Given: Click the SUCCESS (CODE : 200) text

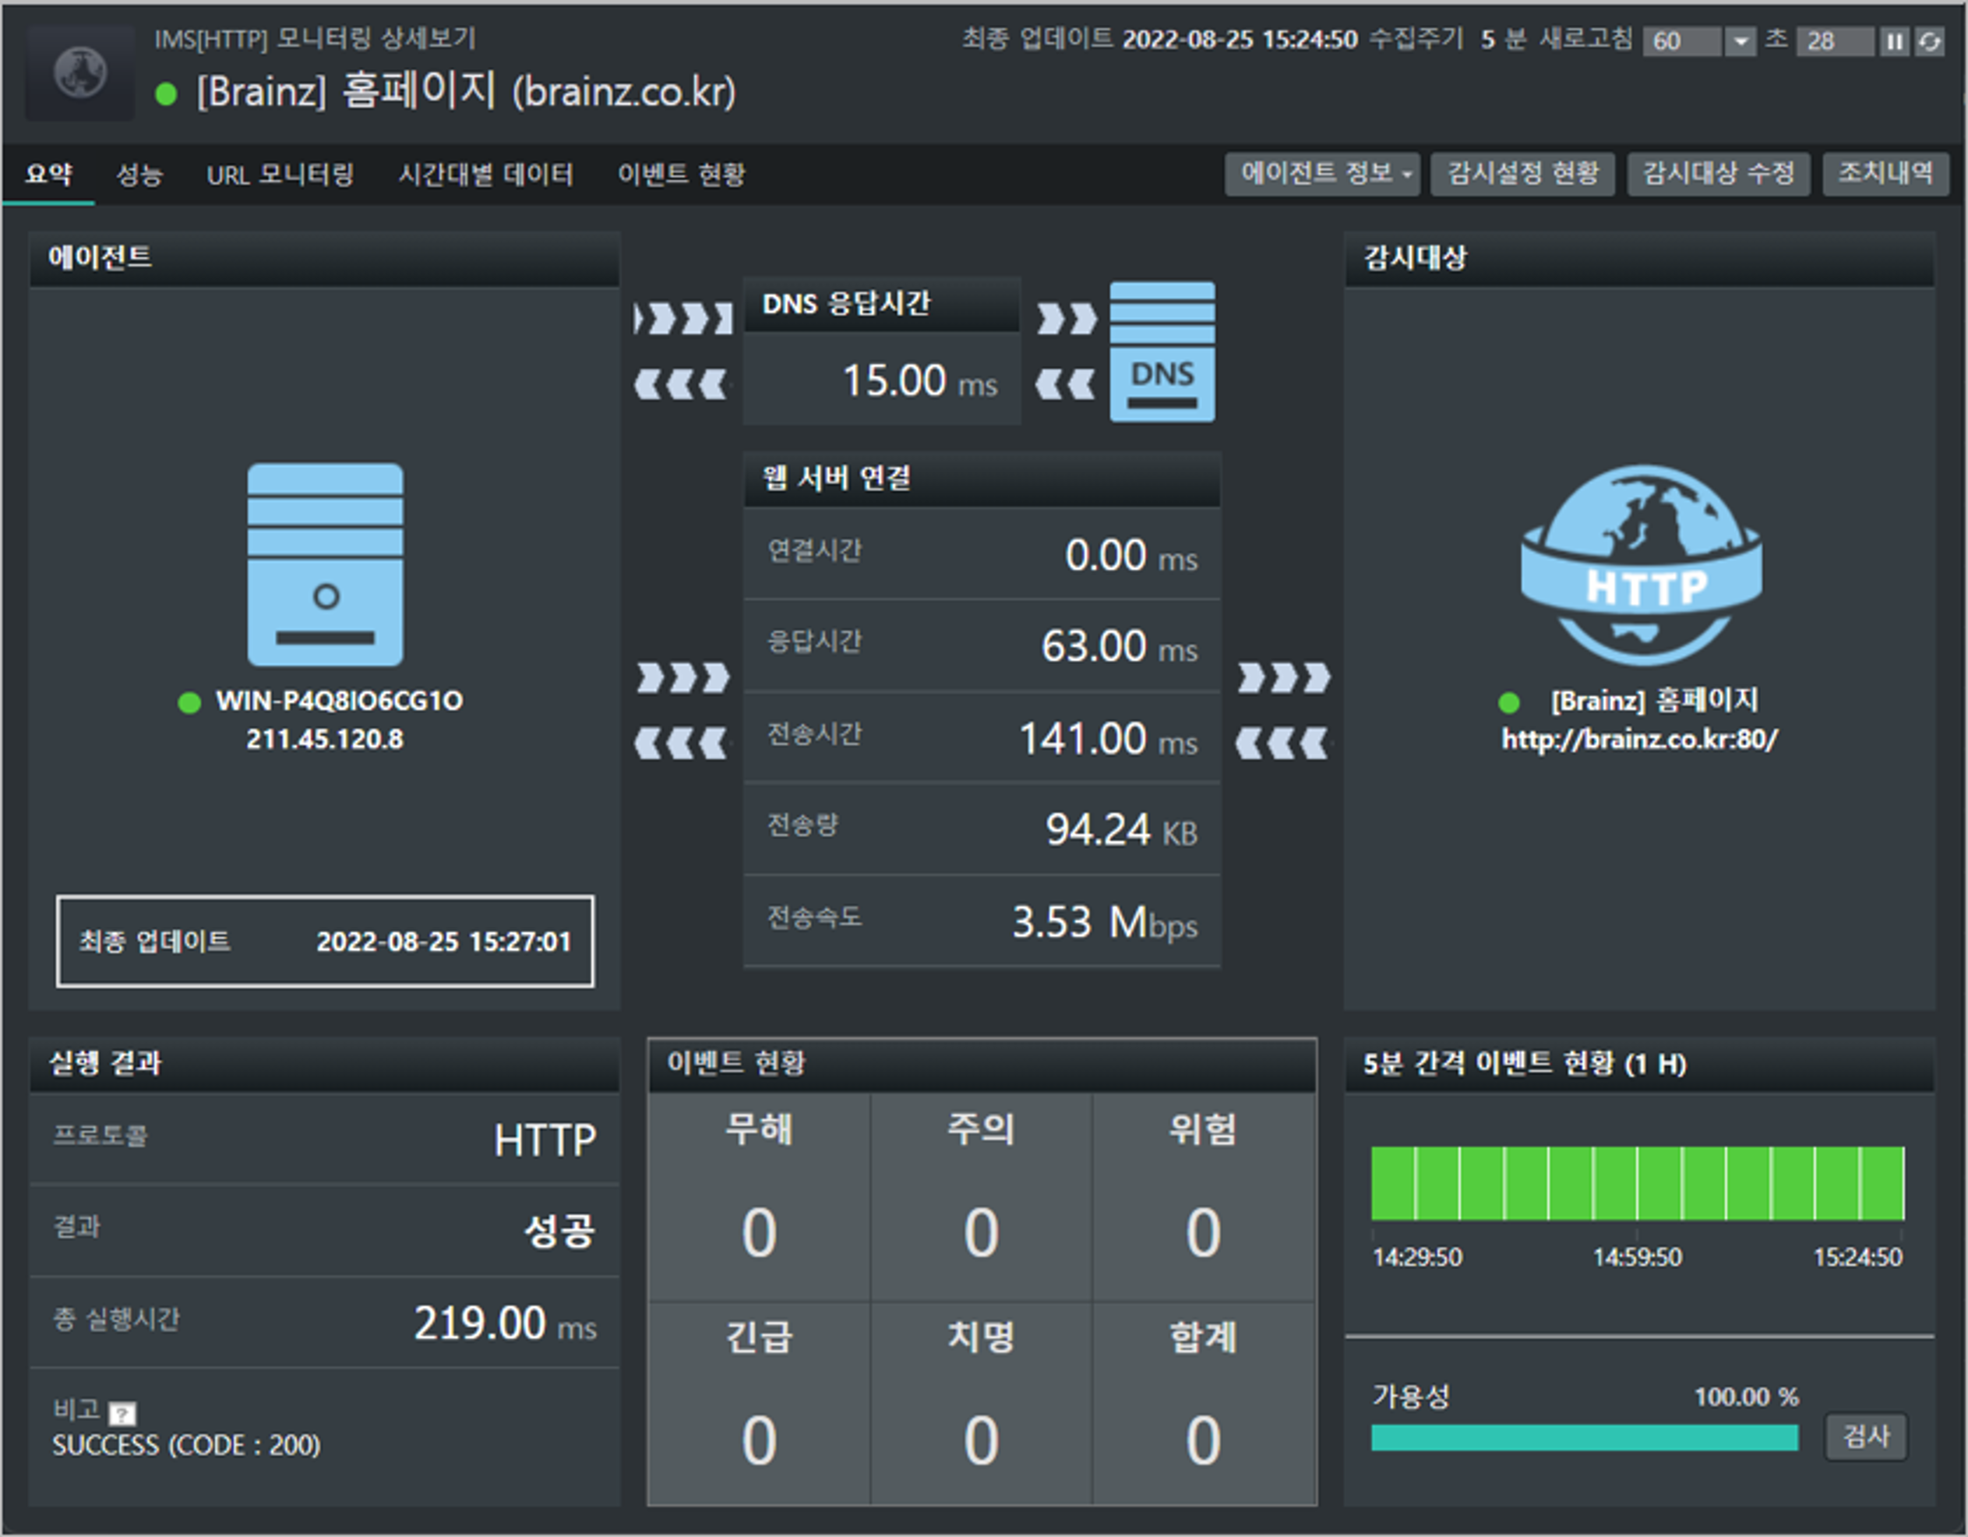Looking at the screenshot, I should (x=186, y=1446).
